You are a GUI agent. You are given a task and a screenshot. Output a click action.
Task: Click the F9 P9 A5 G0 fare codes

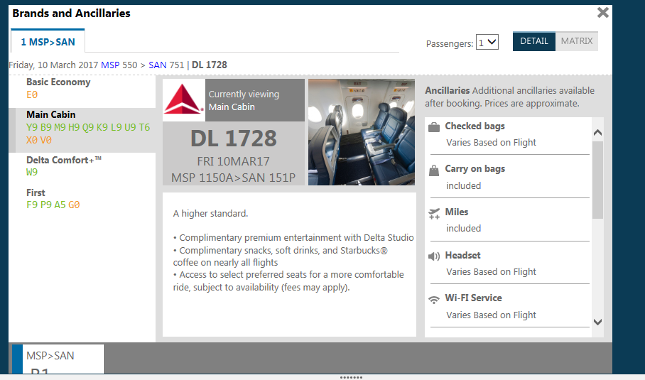coord(53,205)
